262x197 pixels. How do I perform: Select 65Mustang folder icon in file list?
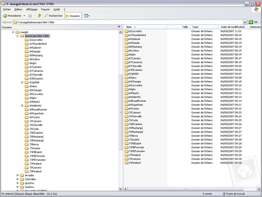click(126, 47)
